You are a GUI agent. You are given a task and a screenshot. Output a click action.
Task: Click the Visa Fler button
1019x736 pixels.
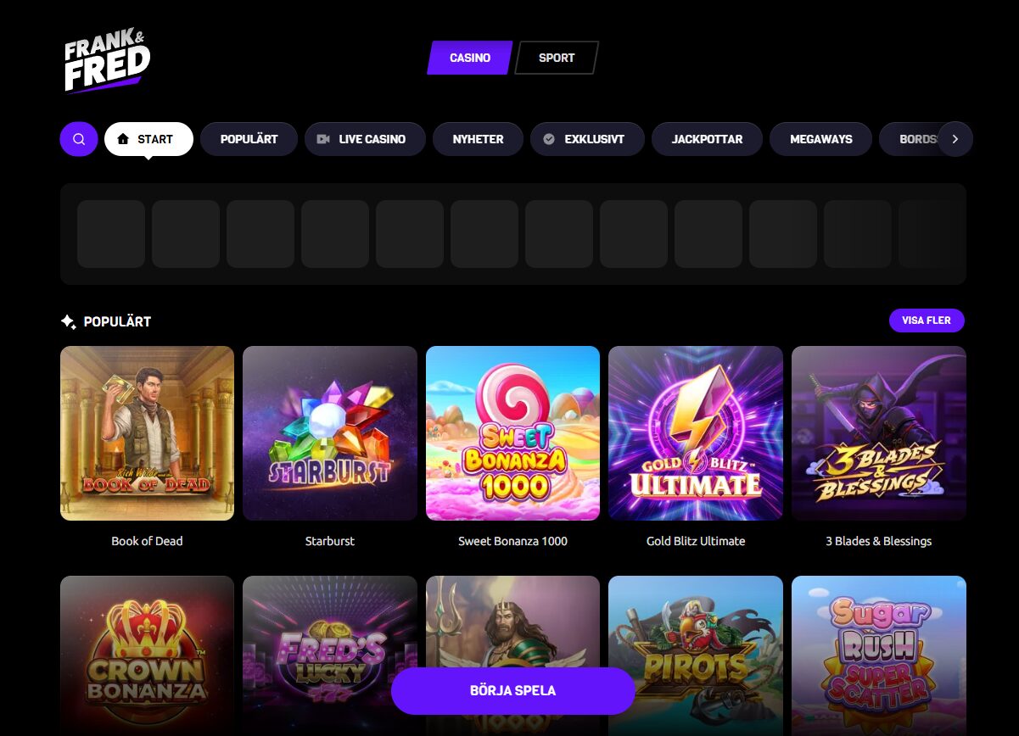(927, 321)
